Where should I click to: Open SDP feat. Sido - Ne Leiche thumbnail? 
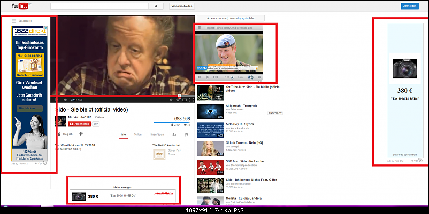click(x=210, y=168)
